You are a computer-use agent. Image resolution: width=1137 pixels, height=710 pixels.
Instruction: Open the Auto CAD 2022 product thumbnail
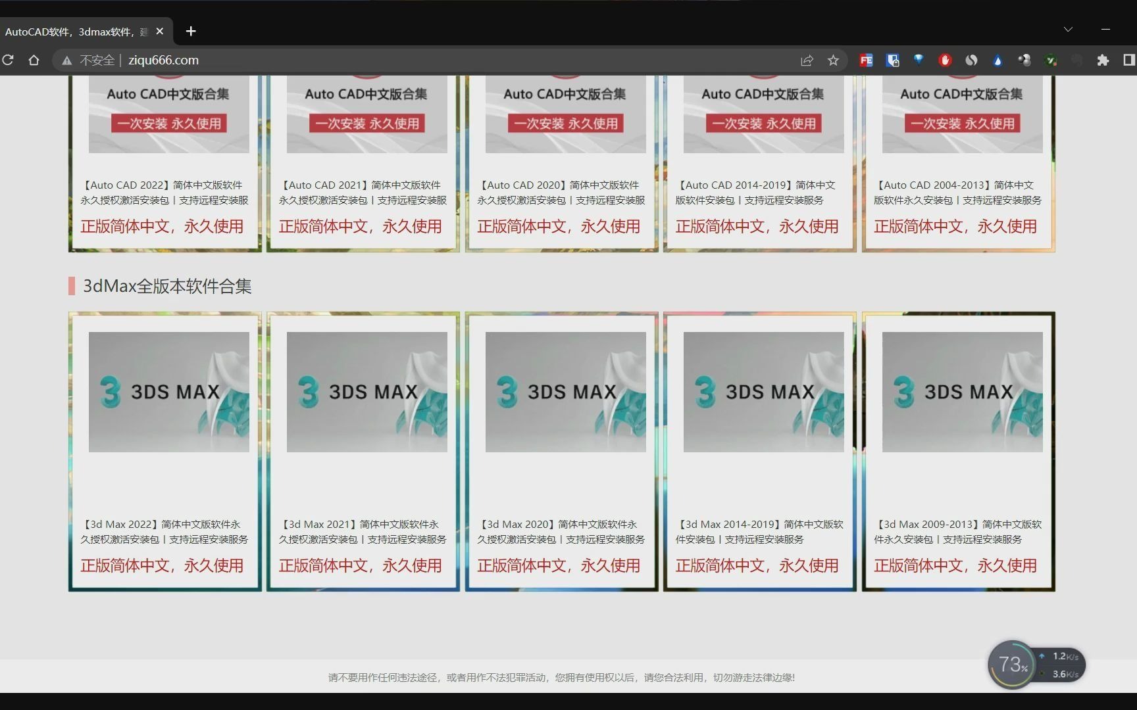[168, 114]
